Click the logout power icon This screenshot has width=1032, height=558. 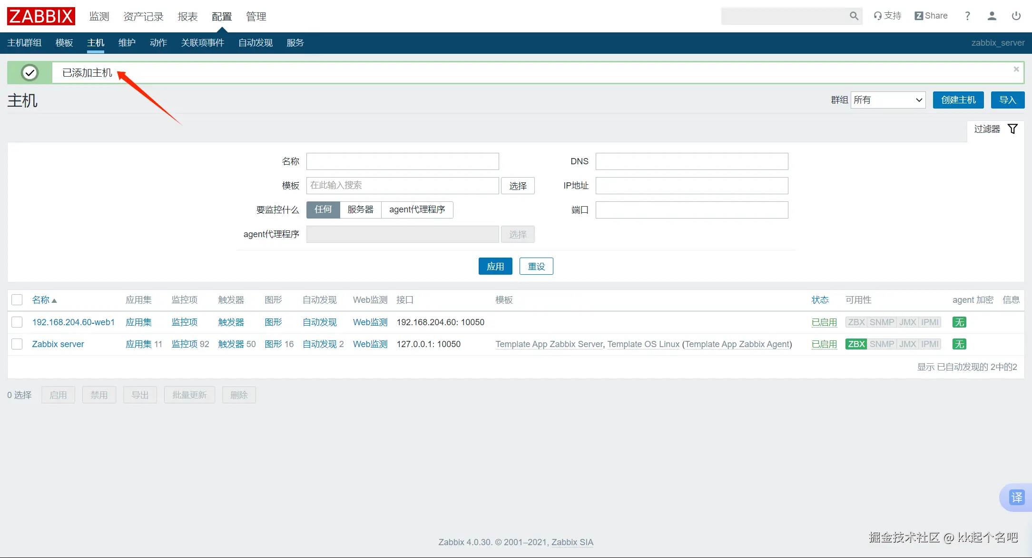[1016, 16]
